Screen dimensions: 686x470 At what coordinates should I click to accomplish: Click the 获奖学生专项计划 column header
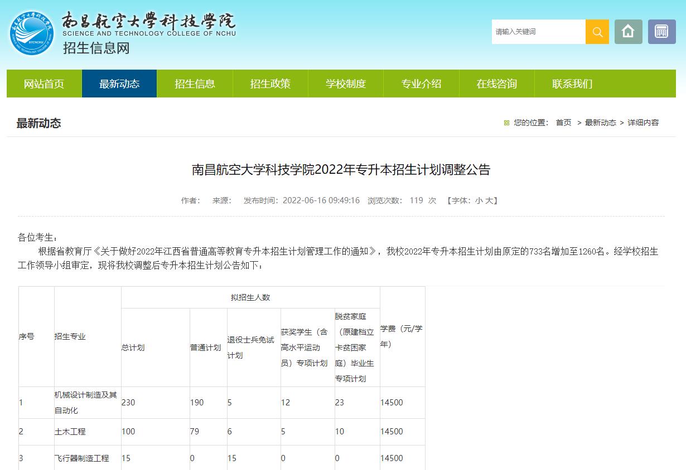[x=307, y=347]
